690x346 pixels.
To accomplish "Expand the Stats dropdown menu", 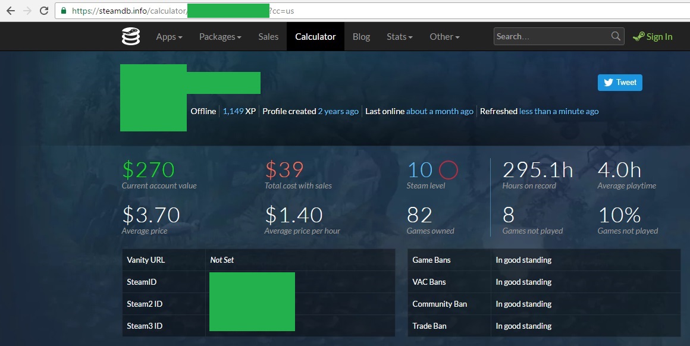I will [x=400, y=36].
